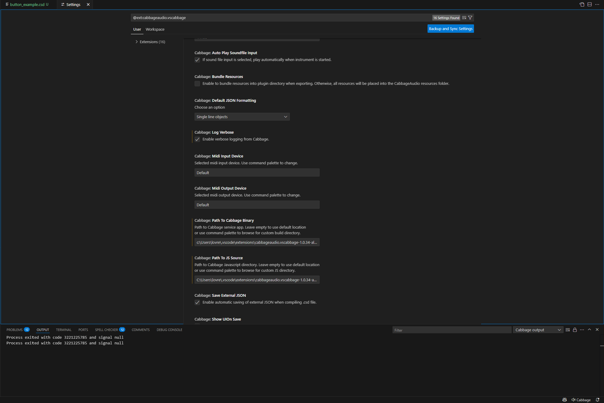Open the Cabbage output channel dropdown

(x=538, y=330)
